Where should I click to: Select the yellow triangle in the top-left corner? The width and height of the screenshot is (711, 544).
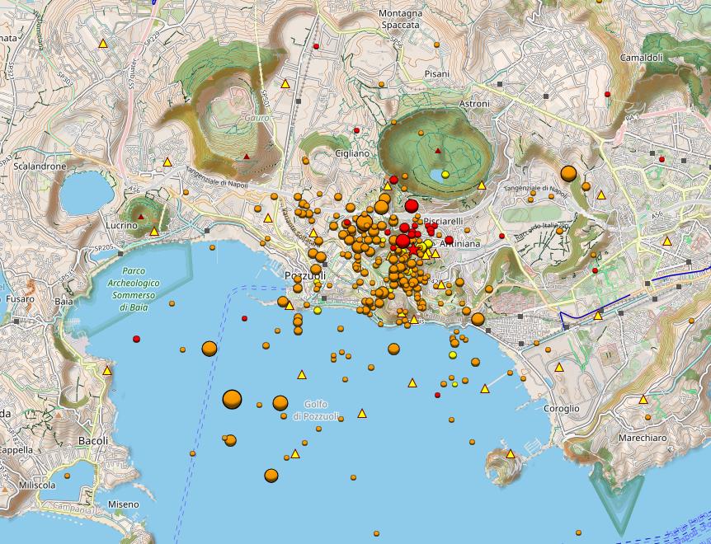click(103, 43)
